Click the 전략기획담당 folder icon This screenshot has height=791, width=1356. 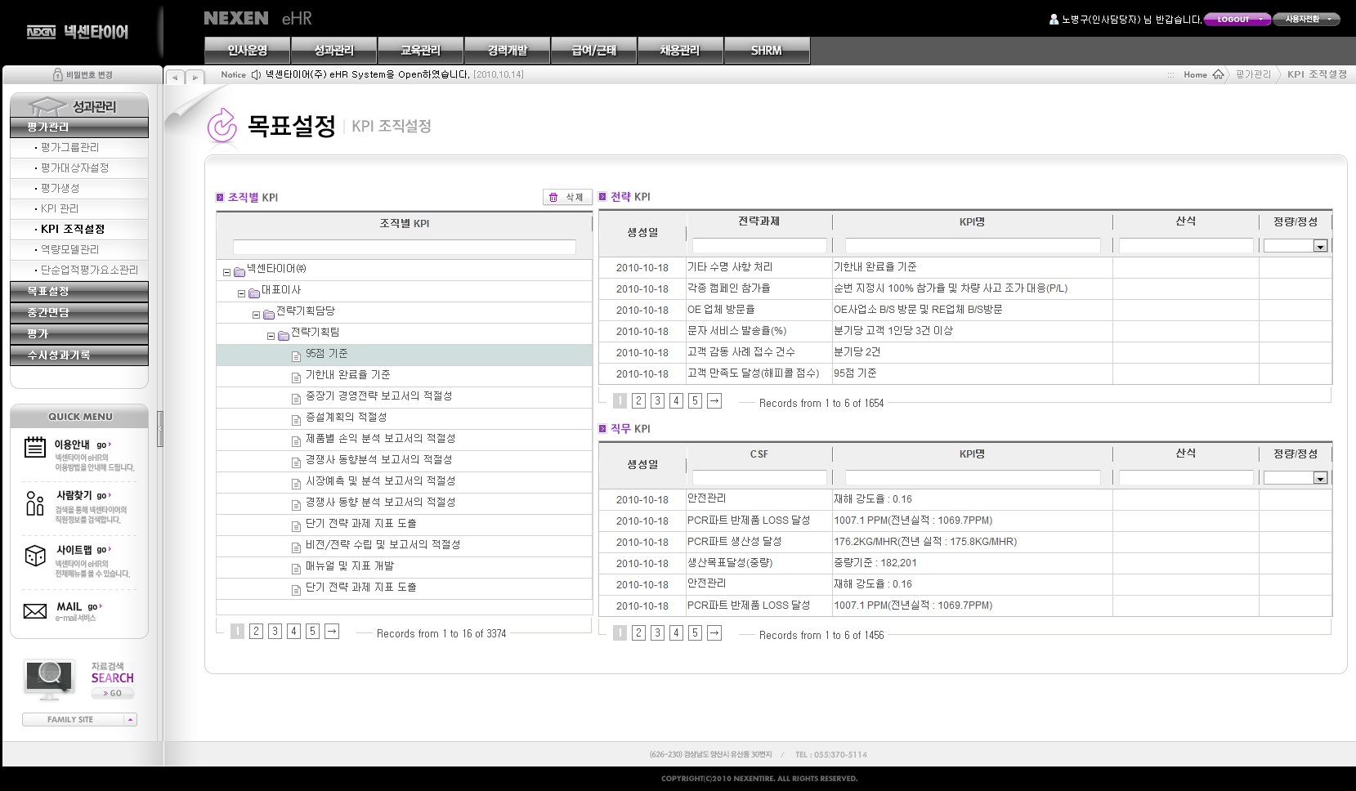click(x=269, y=315)
